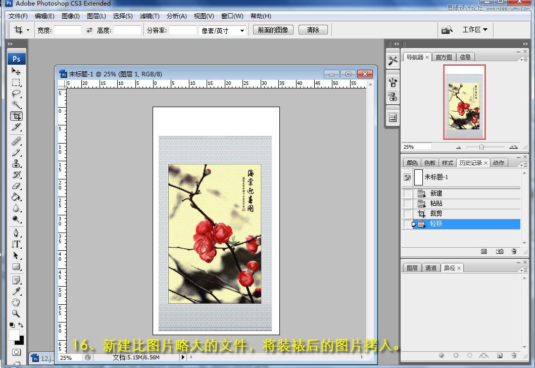This screenshot has width=535, height=368.
Task: Set history brush source for 粘贴
Action: [x=407, y=203]
